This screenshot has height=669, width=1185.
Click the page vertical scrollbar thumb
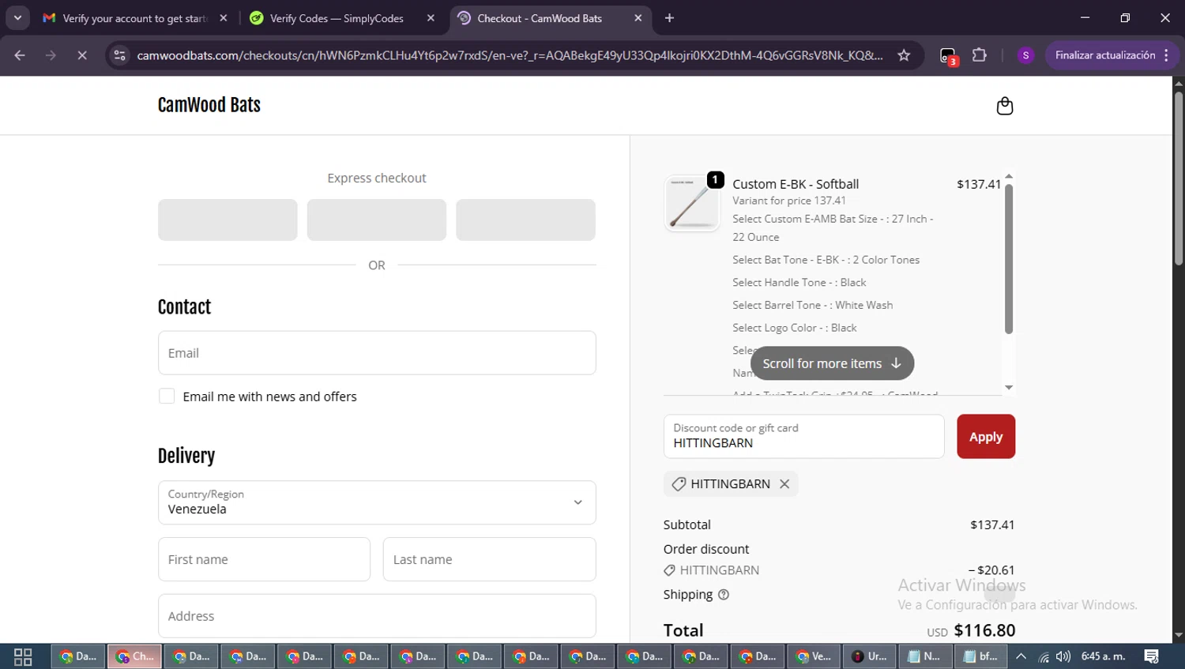pos(1179,179)
